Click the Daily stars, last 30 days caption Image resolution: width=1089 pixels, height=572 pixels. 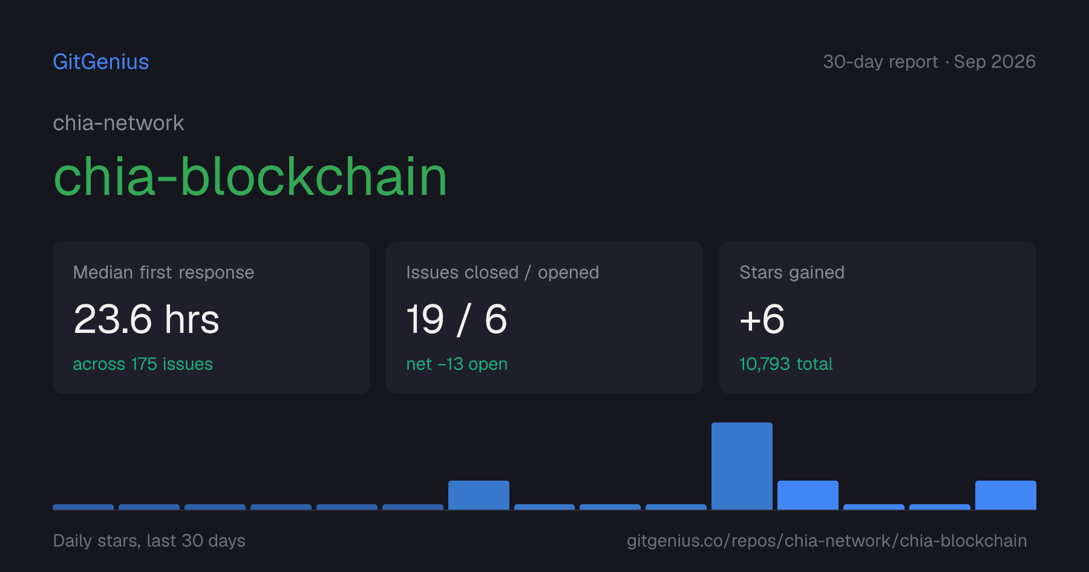149,541
